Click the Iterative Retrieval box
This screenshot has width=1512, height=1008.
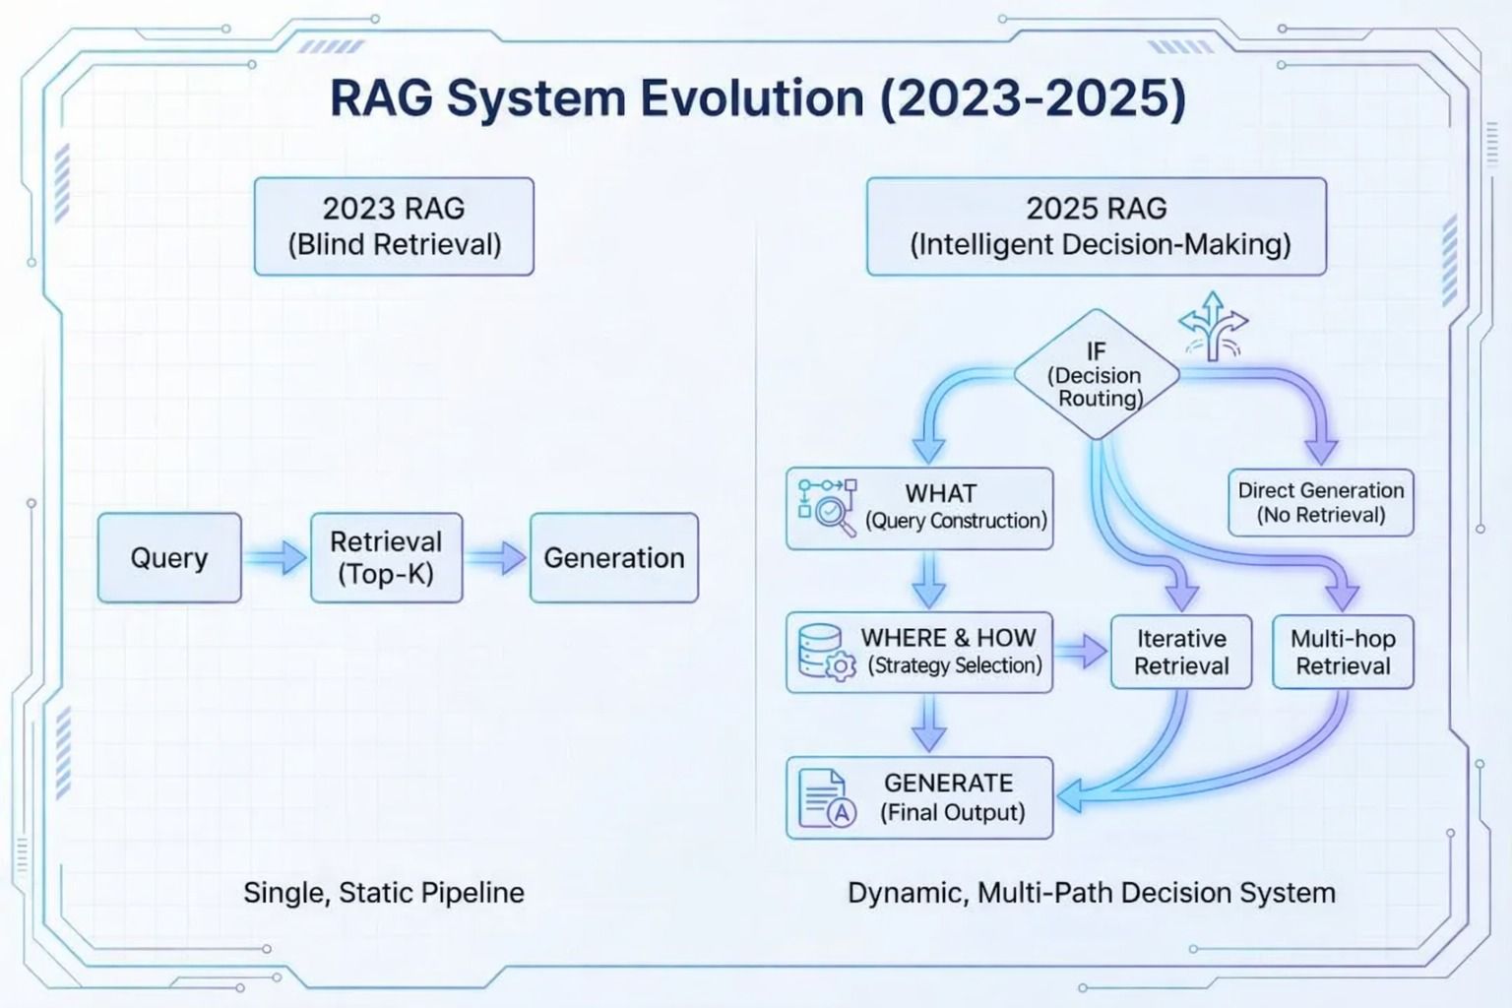pyautogui.click(x=1181, y=652)
